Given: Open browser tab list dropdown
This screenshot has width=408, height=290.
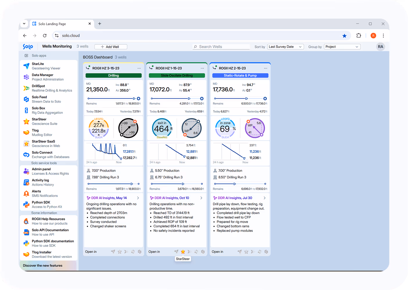Looking at the screenshot, I should [24, 24].
